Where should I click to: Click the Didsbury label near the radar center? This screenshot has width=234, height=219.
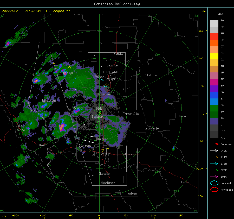98,117
